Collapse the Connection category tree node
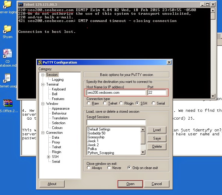Image resolution: width=222 pixels, height=195 pixels. point(43,133)
